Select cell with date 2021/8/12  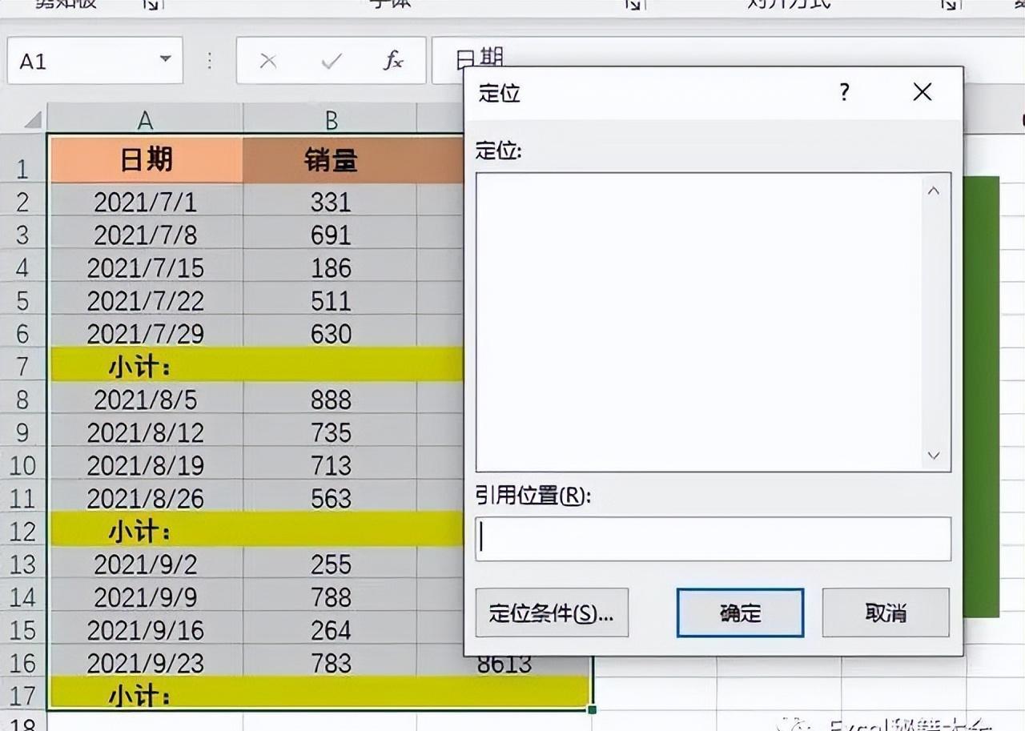tap(146, 432)
